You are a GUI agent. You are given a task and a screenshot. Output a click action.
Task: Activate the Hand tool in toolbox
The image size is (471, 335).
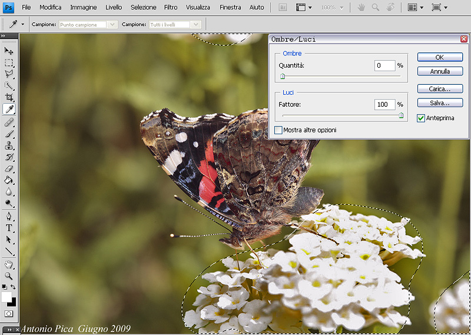coord(9,264)
